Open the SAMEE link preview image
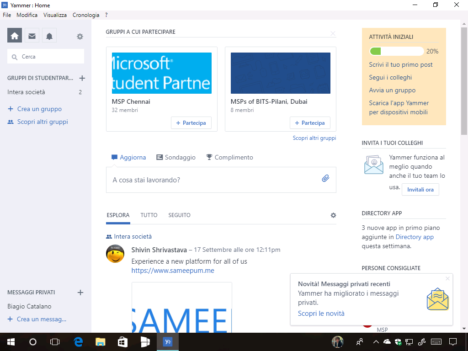468x351 pixels. pos(182,308)
